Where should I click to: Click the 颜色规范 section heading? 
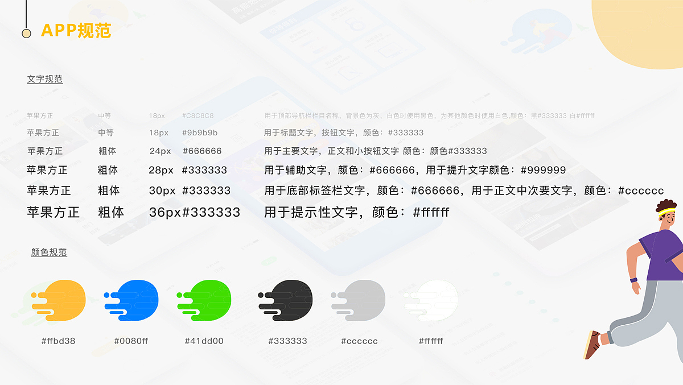pyautogui.click(x=49, y=252)
